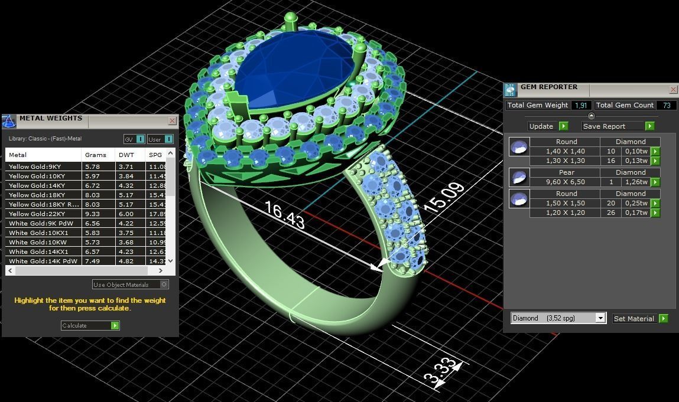Select the Yellow Gold:18KY R... row
The width and height of the screenshot is (679, 402).
click(86, 204)
